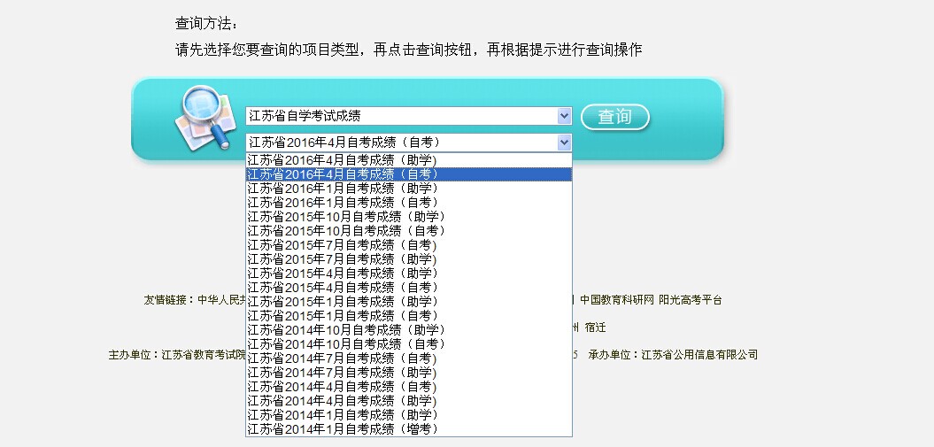
Task: Pick 江苏省2015年7月自考成绩（助学） option
Action: tap(409, 259)
